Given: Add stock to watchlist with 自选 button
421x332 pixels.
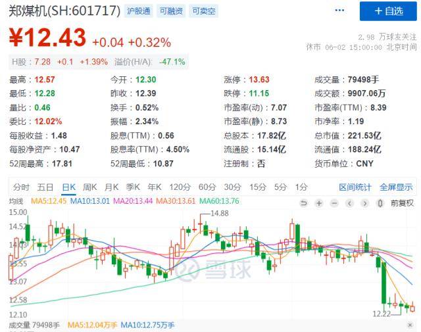Looking at the screenshot, I should 388,11.
